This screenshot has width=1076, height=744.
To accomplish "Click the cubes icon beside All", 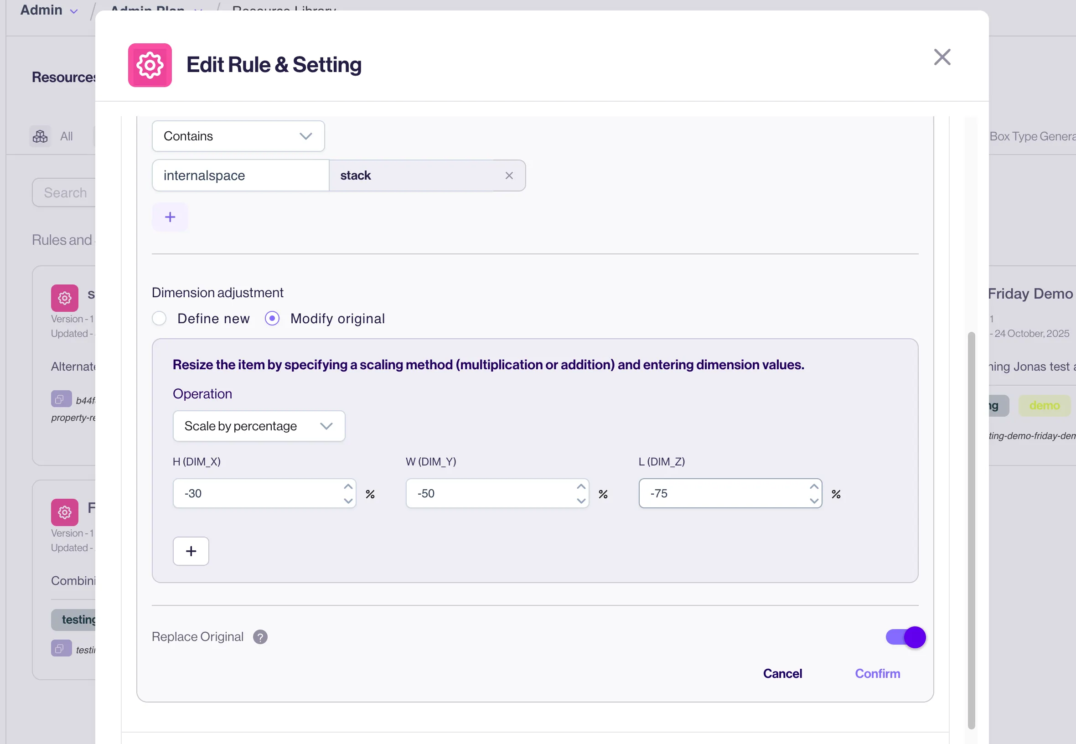I will 40,137.
